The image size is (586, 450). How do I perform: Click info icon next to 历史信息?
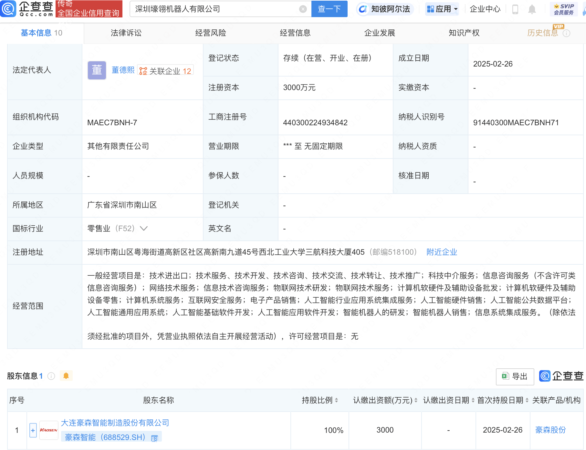[x=566, y=33]
